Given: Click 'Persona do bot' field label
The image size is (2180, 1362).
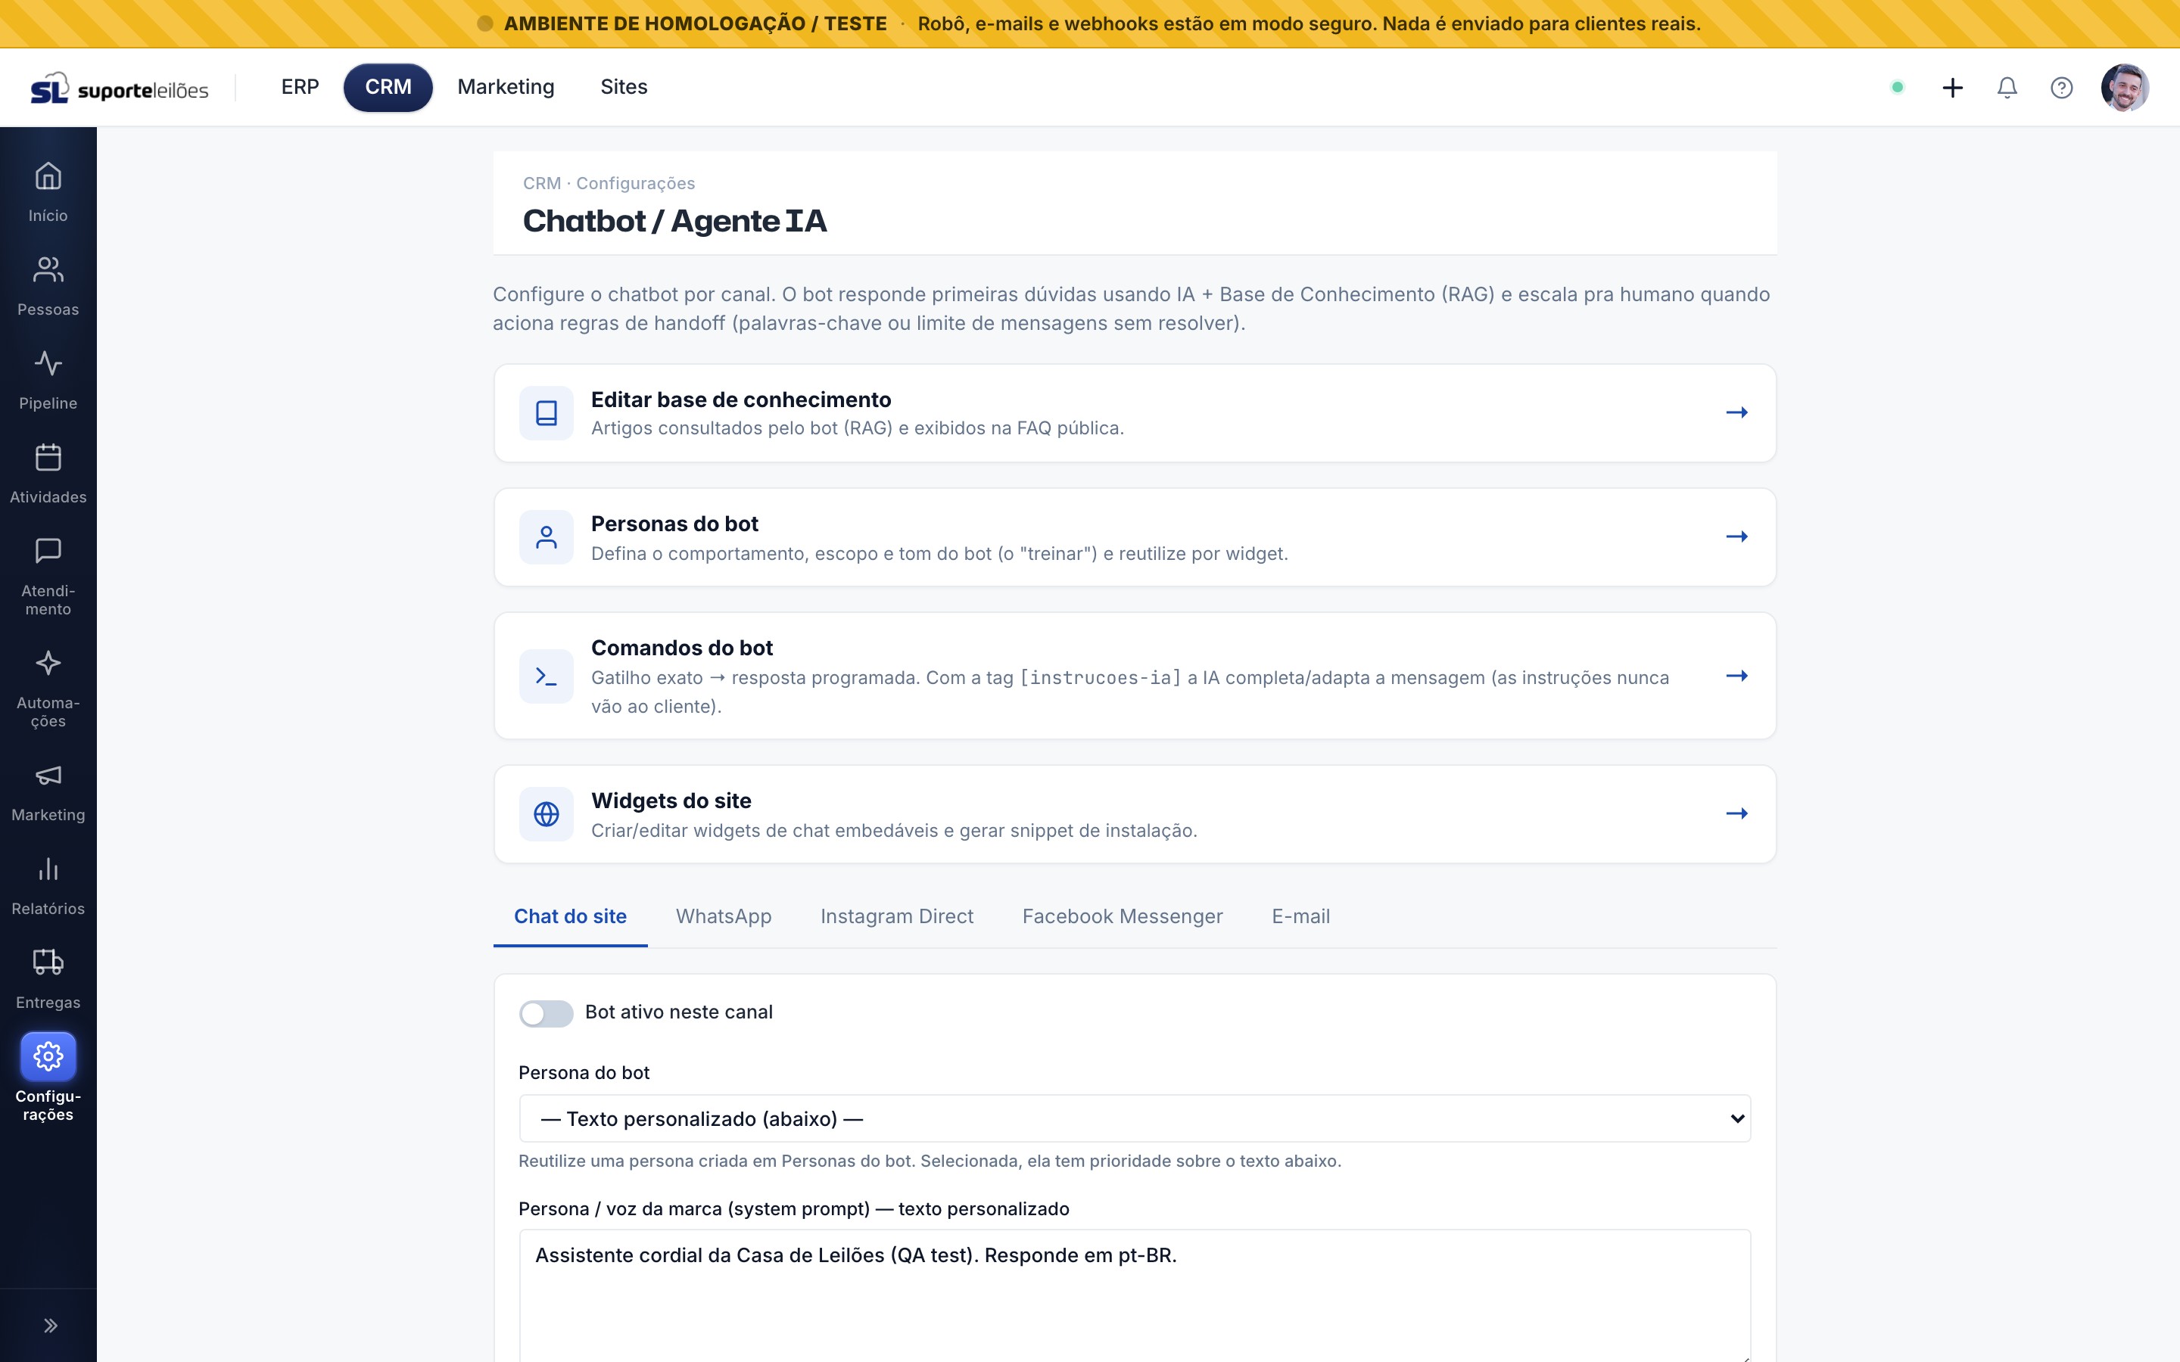Looking at the screenshot, I should pyautogui.click(x=584, y=1073).
